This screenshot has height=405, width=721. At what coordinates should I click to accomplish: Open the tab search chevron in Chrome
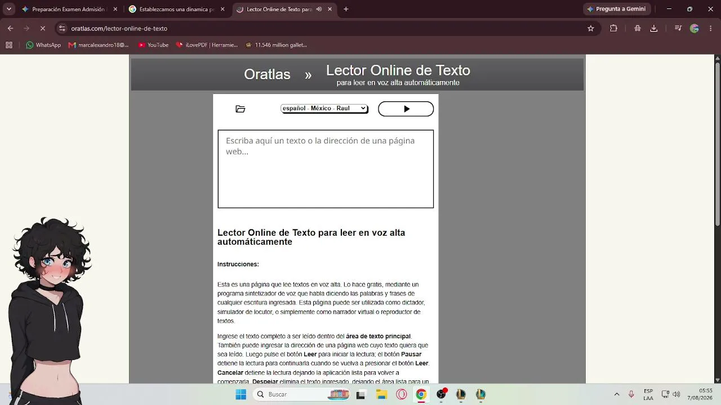[9, 9]
